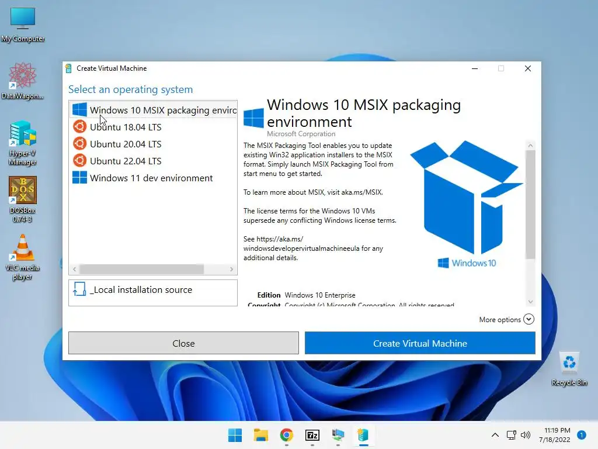Click the large Windows 10 box image
Screen dimensions: 598x449
467,204
